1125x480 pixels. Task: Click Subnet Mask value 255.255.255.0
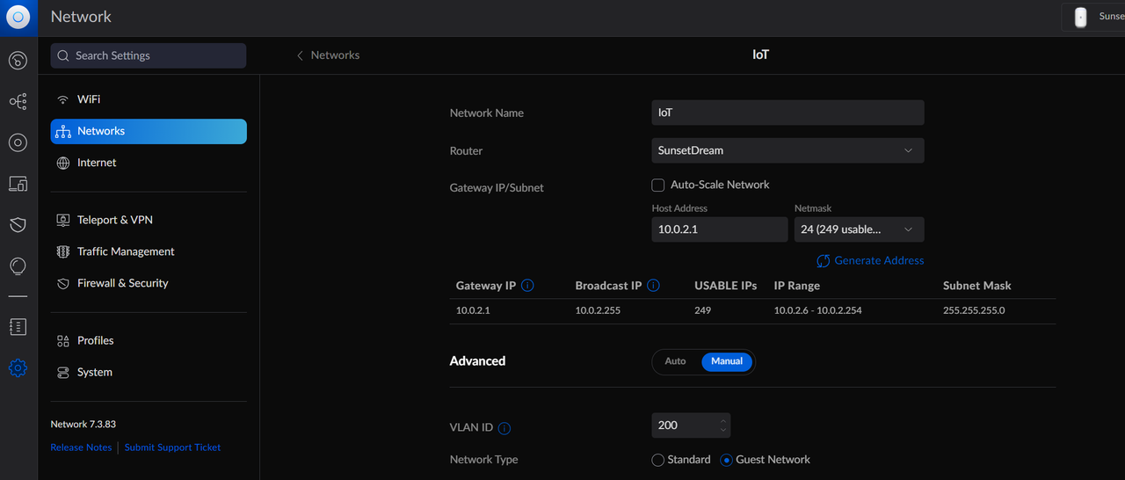[x=974, y=310]
